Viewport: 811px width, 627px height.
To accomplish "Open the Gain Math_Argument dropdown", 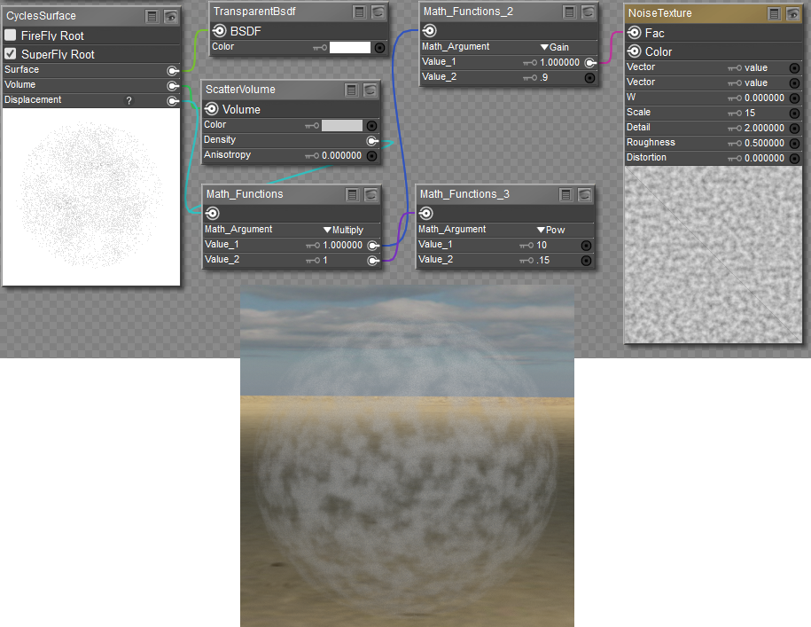I will click(x=558, y=47).
